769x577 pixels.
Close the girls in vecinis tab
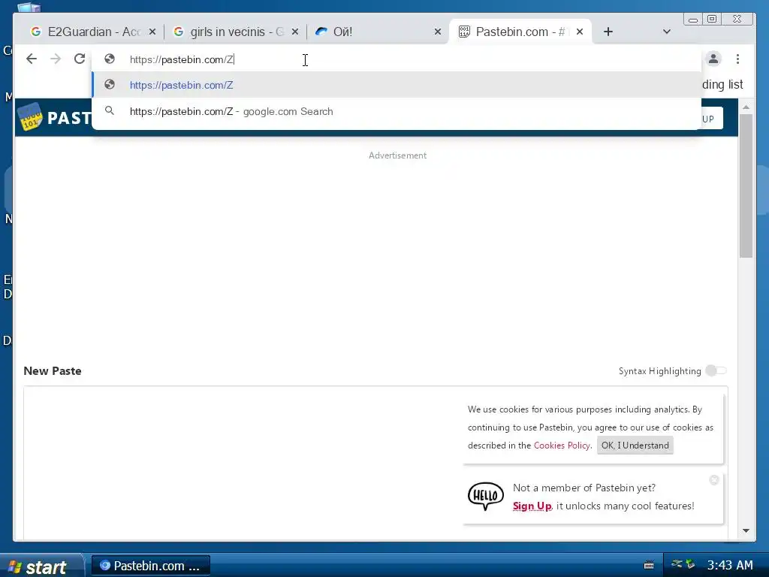click(x=294, y=32)
